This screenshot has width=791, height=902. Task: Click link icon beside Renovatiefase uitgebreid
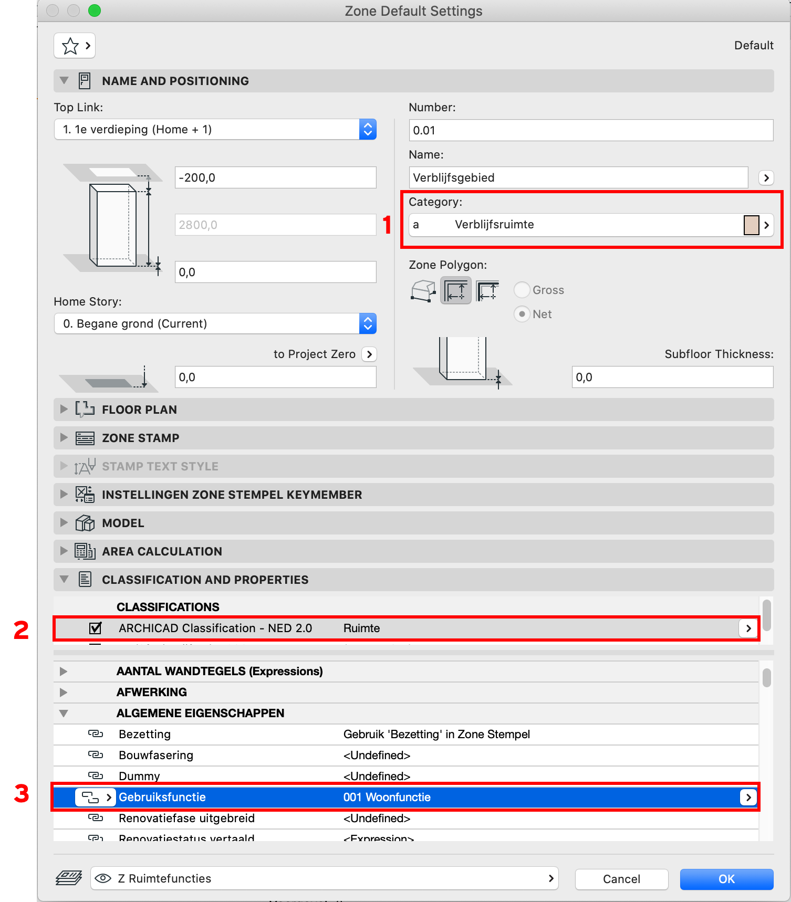point(95,818)
